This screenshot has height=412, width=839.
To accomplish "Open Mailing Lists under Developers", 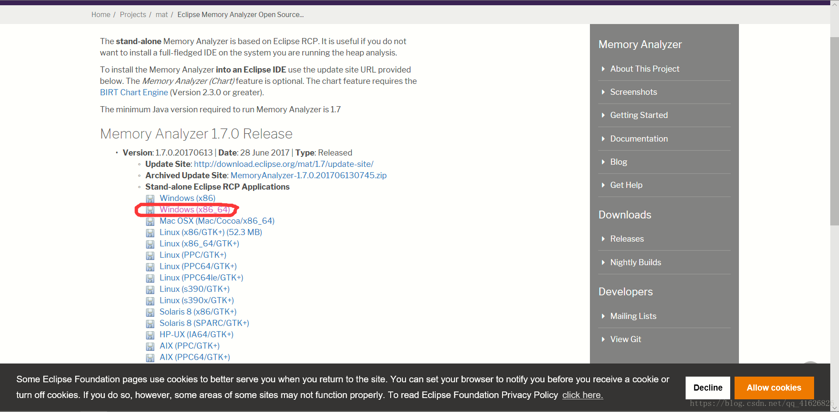I will pos(633,316).
